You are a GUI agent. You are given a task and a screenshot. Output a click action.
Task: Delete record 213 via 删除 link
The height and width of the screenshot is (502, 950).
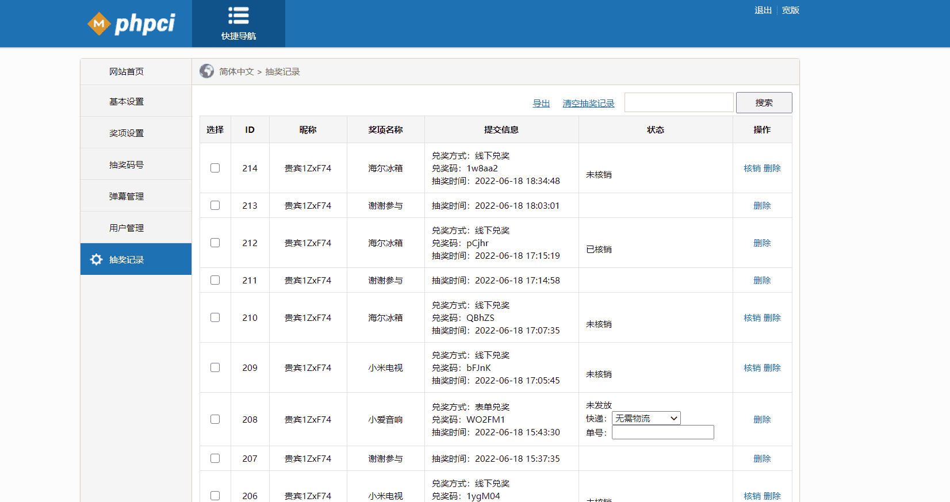pos(762,205)
